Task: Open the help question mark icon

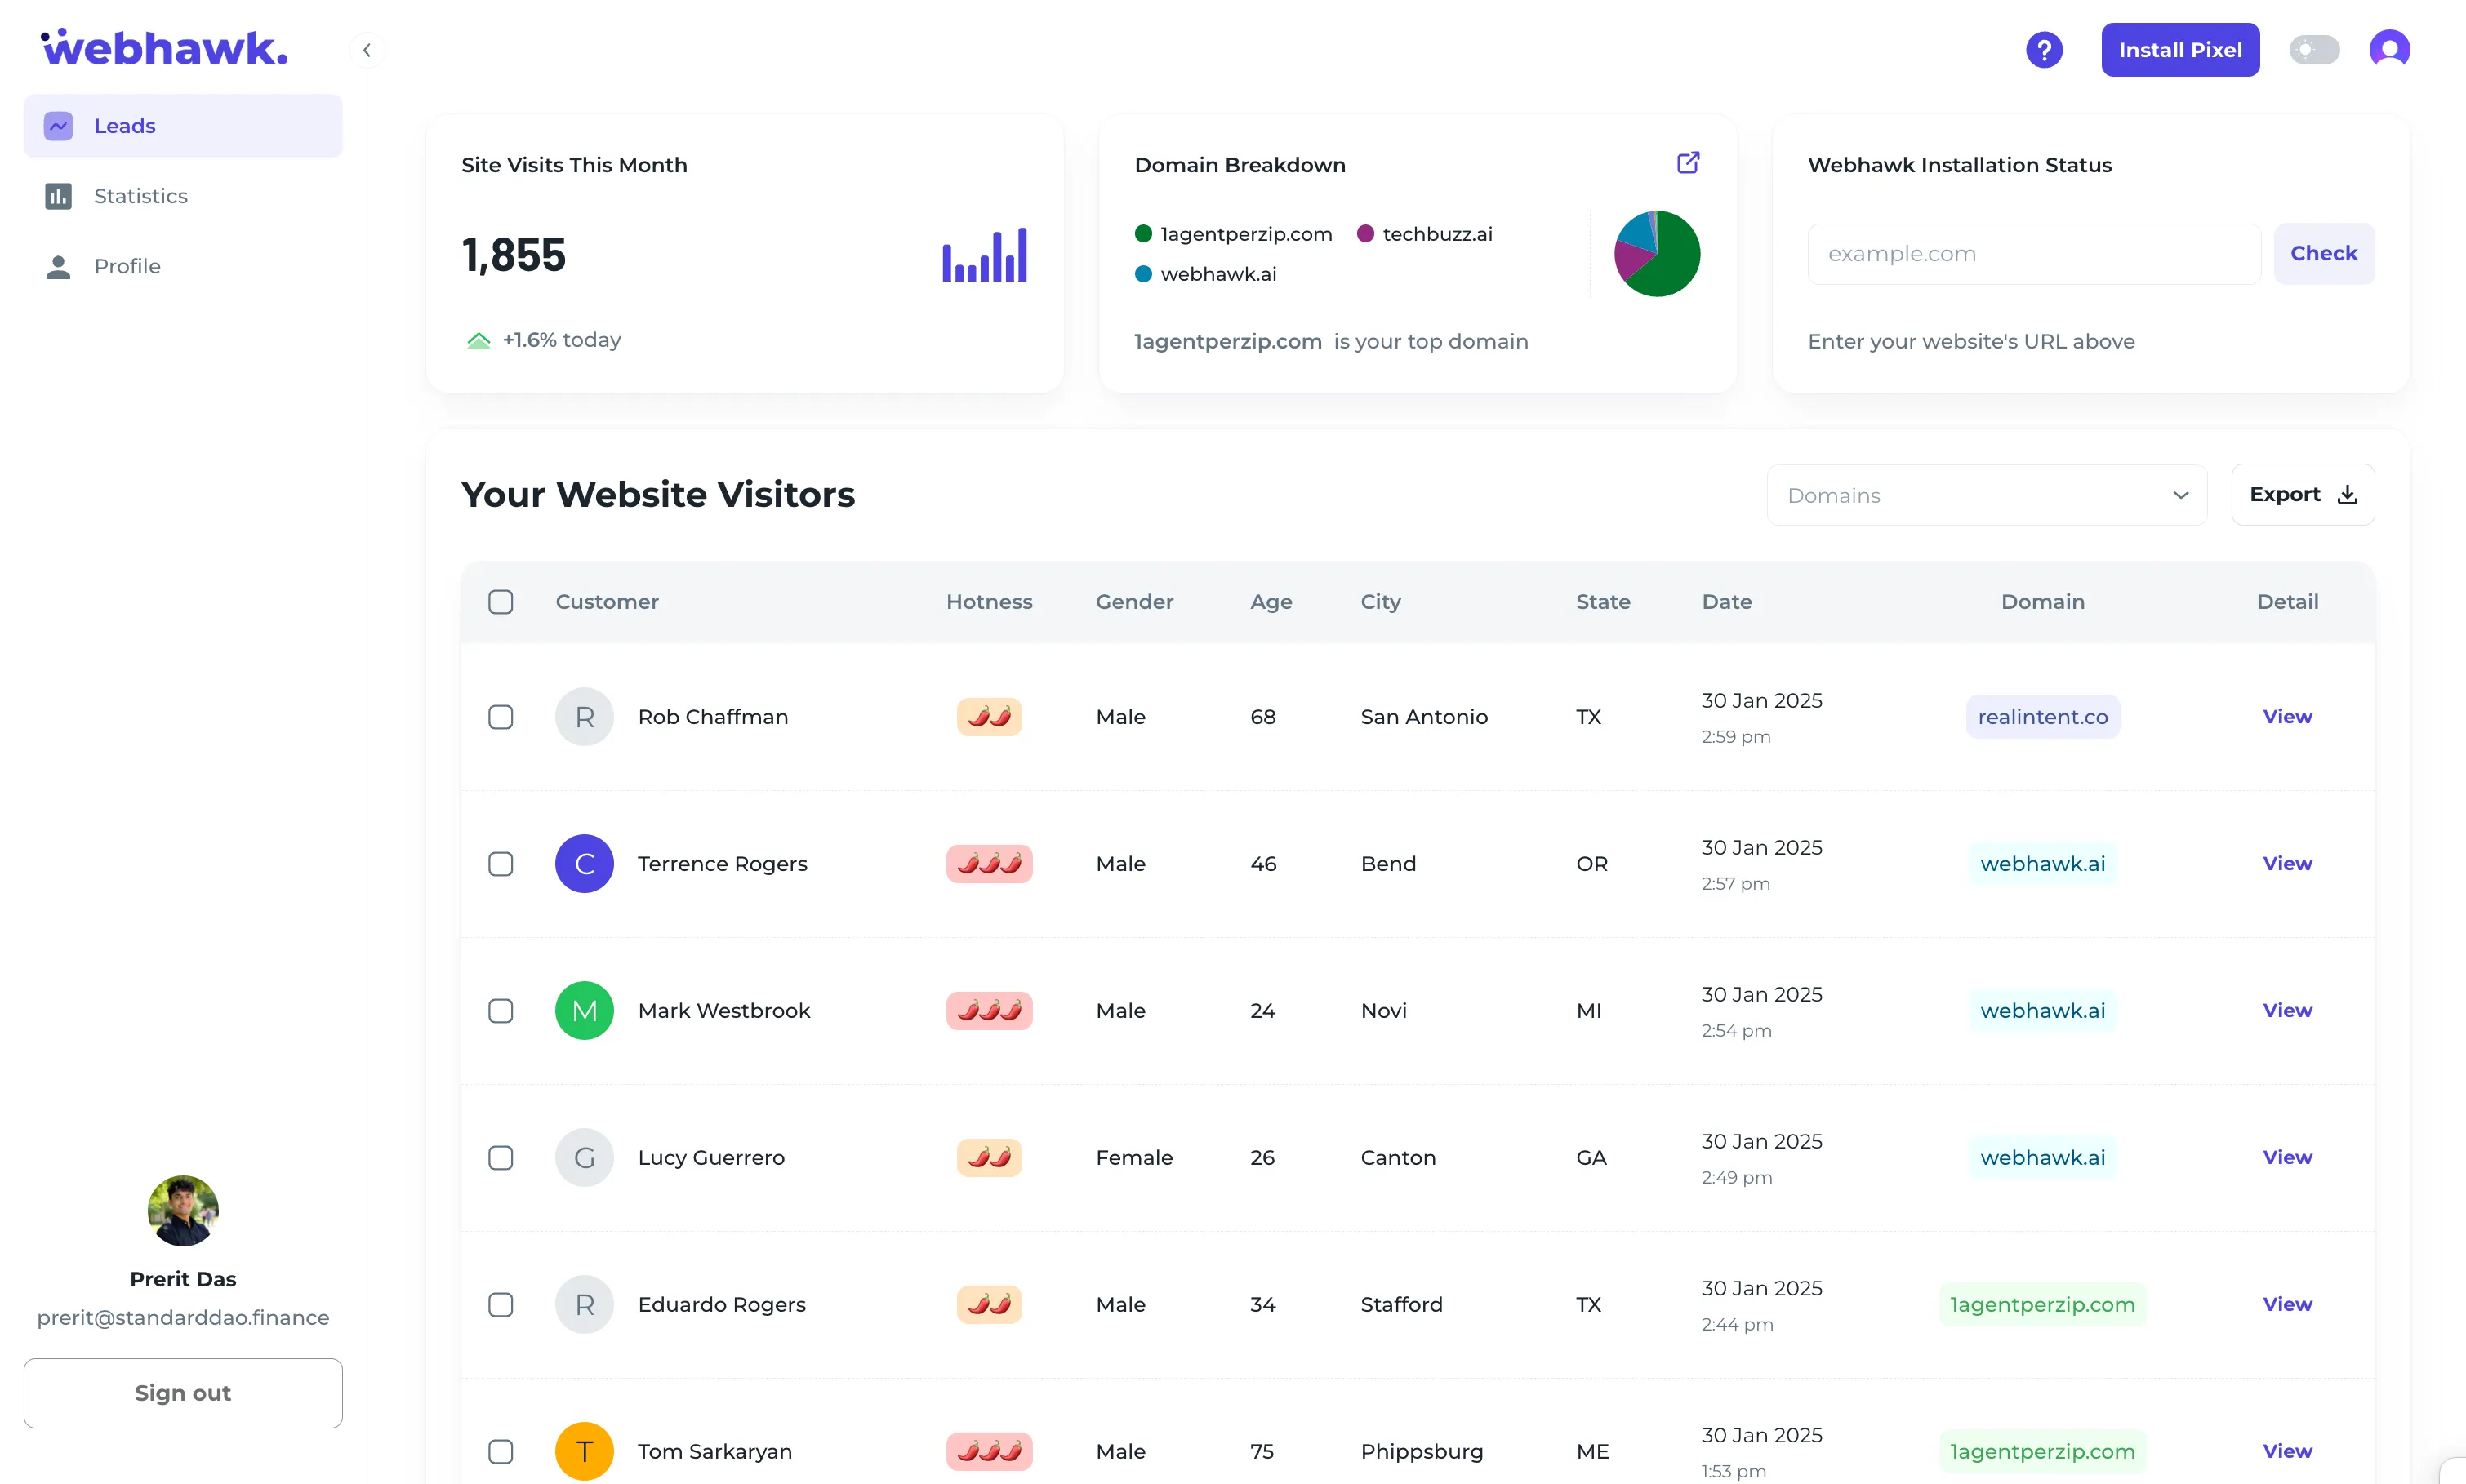Action: [x=2043, y=49]
